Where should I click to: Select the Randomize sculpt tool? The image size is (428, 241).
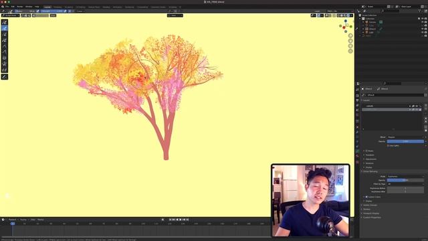pos(5,40)
